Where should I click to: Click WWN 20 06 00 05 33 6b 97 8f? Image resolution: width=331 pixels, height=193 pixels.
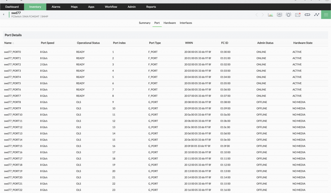[198, 90]
